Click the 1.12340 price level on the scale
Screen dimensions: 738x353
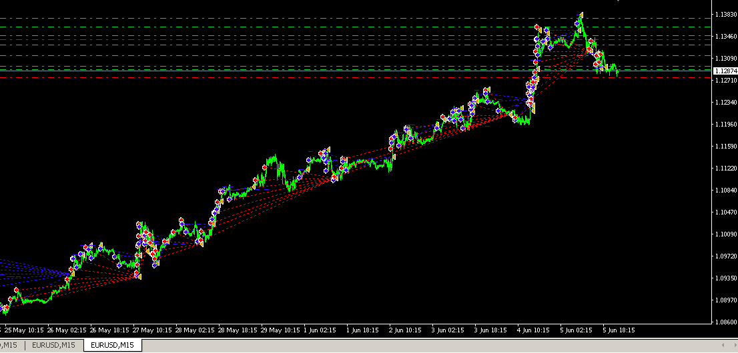(x=726, y=103)
